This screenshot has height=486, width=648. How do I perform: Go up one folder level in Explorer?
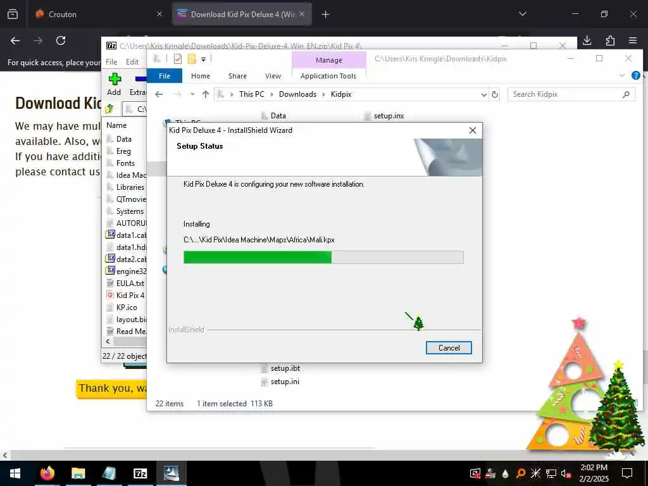206,94
